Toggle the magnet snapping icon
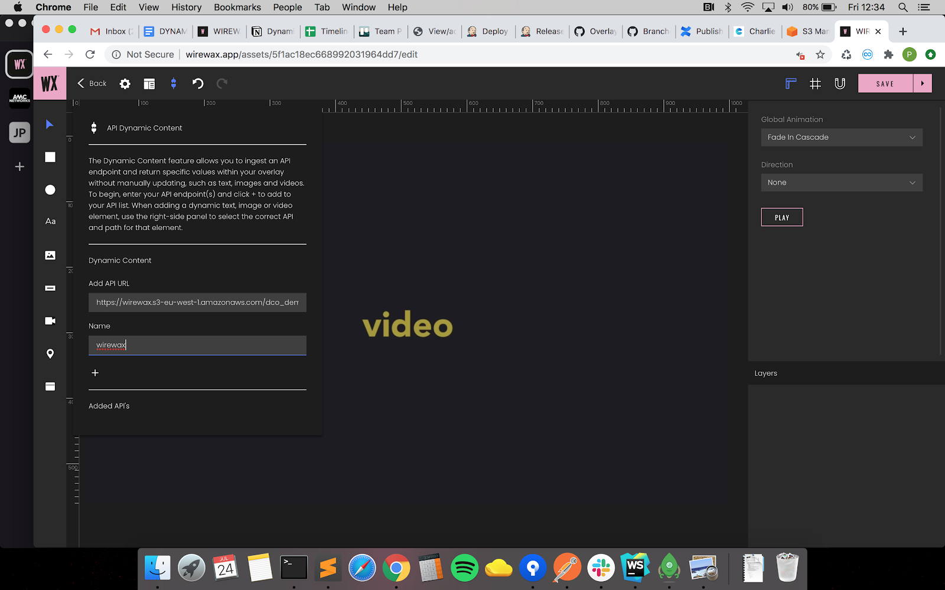The width and height of the screenshot is (945, 590). [x=840, y=84]
